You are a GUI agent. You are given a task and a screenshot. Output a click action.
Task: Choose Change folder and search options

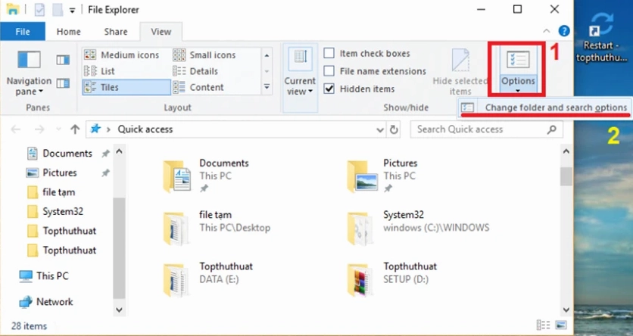pyautogui.click(x=555, y=107)
